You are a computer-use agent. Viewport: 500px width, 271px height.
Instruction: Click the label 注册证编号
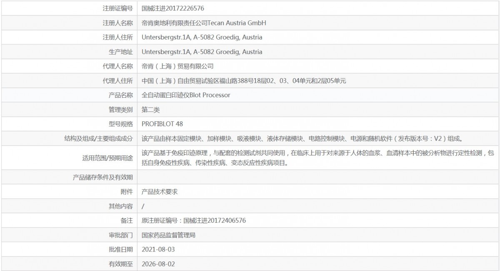[118, 8]
